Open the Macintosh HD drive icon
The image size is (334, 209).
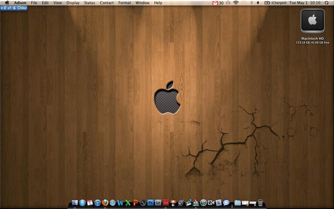click(313, 21)
